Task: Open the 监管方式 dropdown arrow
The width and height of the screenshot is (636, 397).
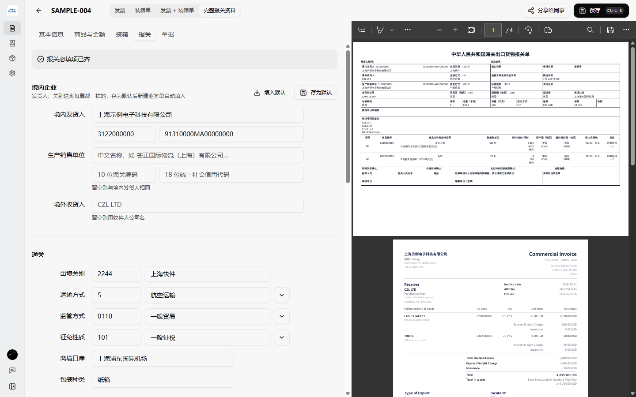Action: click(282, 316)
